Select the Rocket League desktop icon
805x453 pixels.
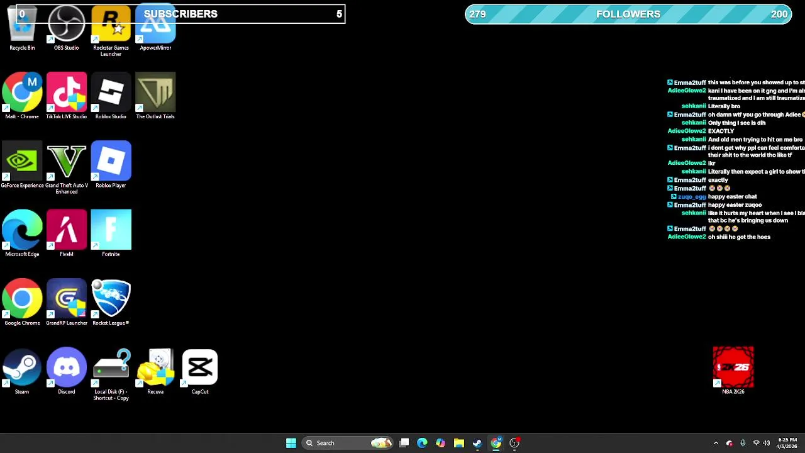click(x=111, y=302)
